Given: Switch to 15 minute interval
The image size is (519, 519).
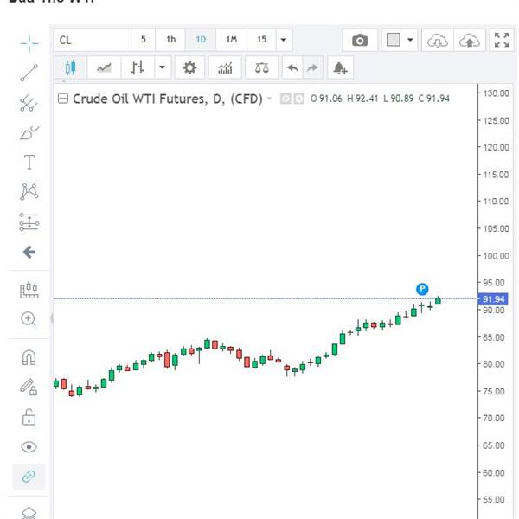Looking at the screenshot, I should point(261,40).
